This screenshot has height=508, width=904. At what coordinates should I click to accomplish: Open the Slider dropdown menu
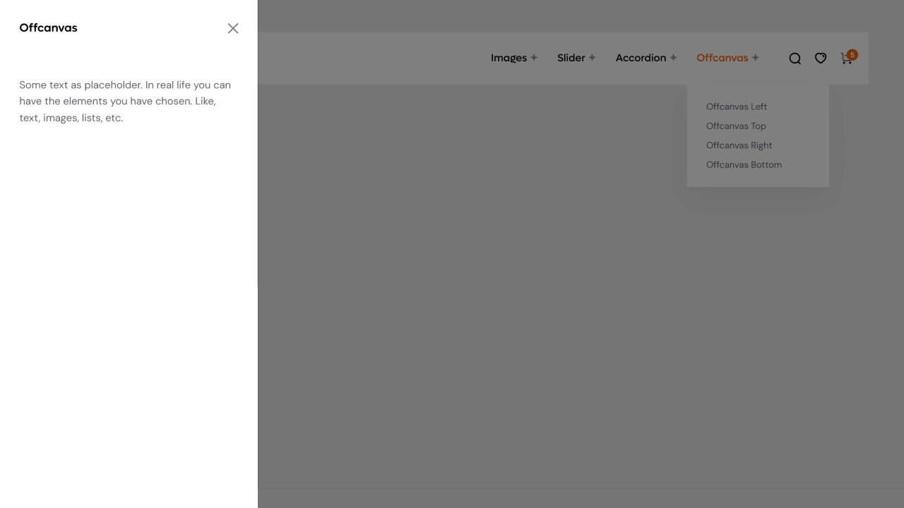[x=571, y=58]
